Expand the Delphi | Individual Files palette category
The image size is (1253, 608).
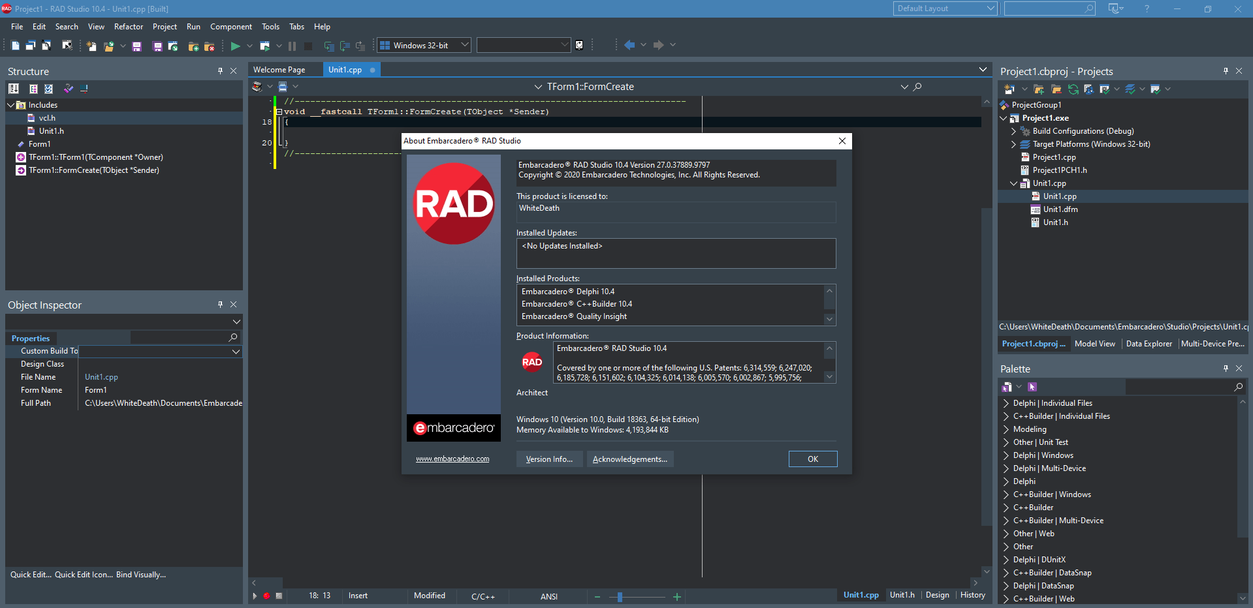click(1006, 403)
